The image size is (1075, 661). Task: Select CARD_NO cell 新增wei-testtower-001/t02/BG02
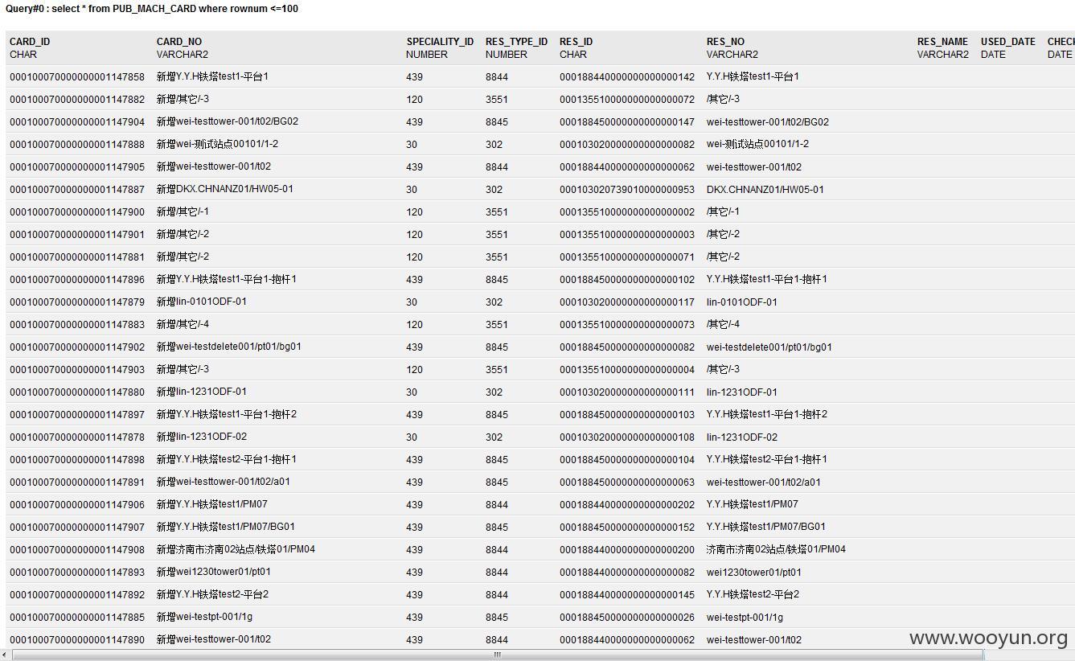[228, 122]
